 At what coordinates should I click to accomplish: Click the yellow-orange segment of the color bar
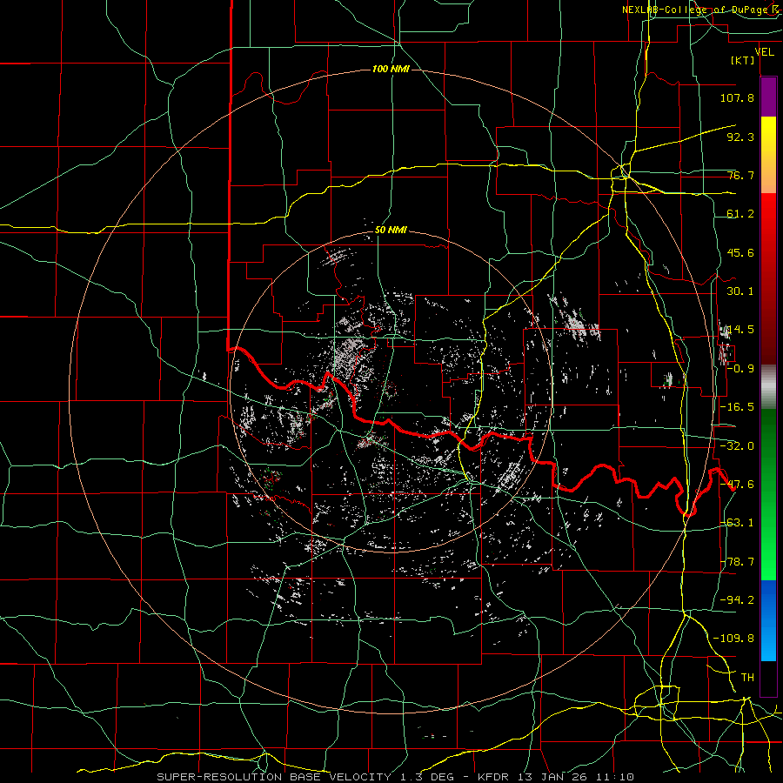[x=768, y=155]
